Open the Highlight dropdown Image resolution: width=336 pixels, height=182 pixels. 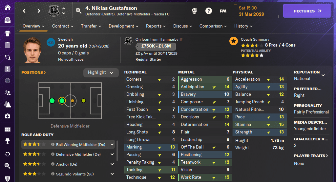[101, 72]
